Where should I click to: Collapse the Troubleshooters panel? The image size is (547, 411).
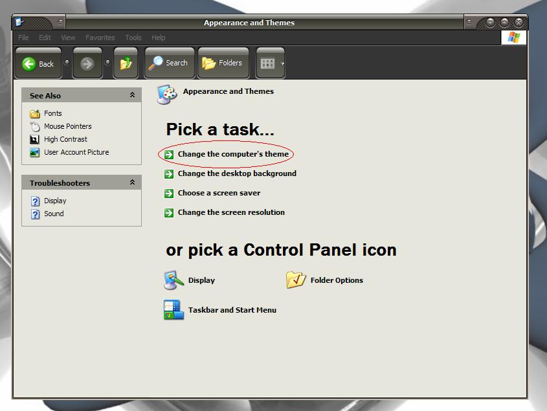[x=132, y=182]
